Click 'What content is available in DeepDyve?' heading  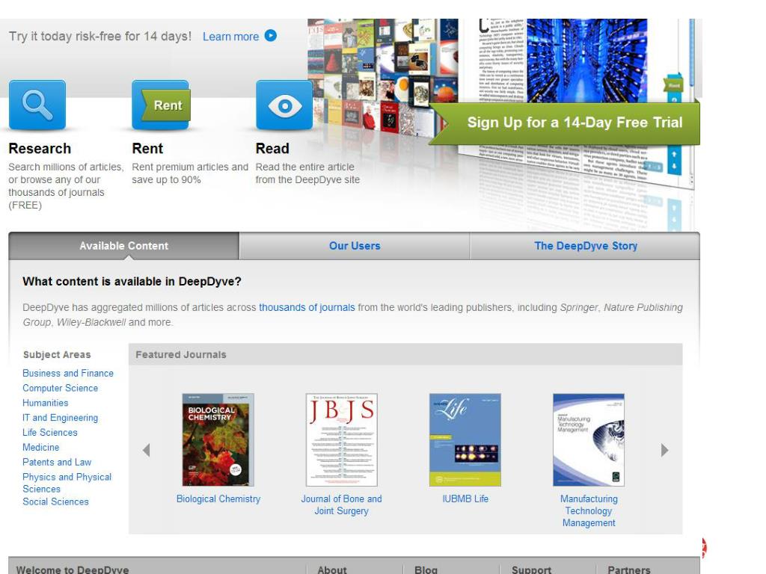[x=132, y=282]
